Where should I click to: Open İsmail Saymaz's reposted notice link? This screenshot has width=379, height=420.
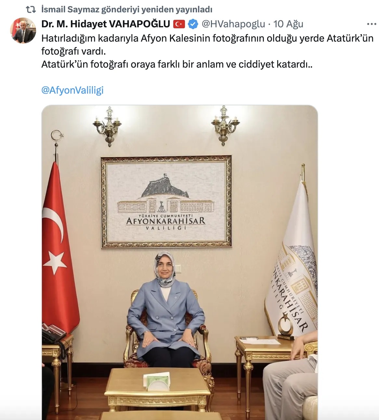click(127, 9)
